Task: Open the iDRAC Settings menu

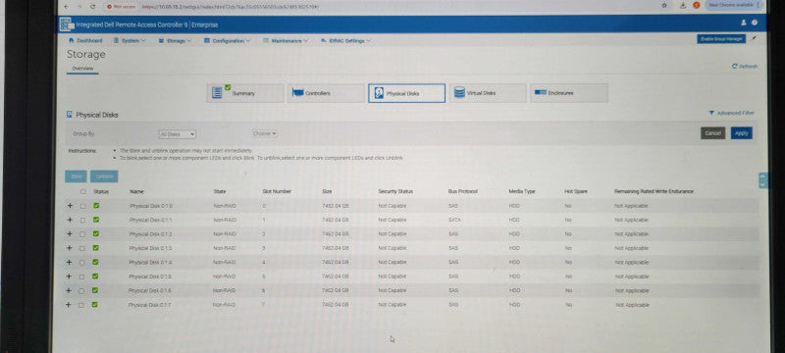Action: pos(346,40)
